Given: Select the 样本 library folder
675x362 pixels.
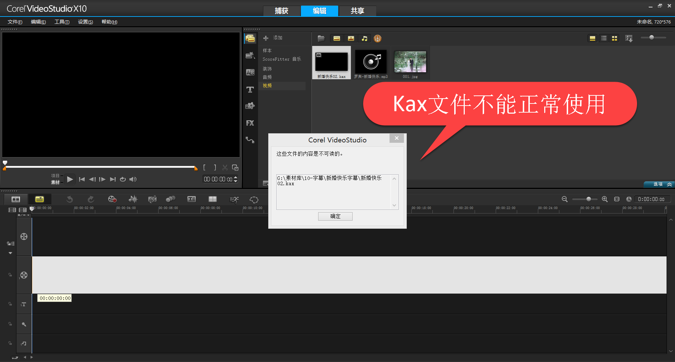Looking at the screenshot, I should (x=267, y=51).
